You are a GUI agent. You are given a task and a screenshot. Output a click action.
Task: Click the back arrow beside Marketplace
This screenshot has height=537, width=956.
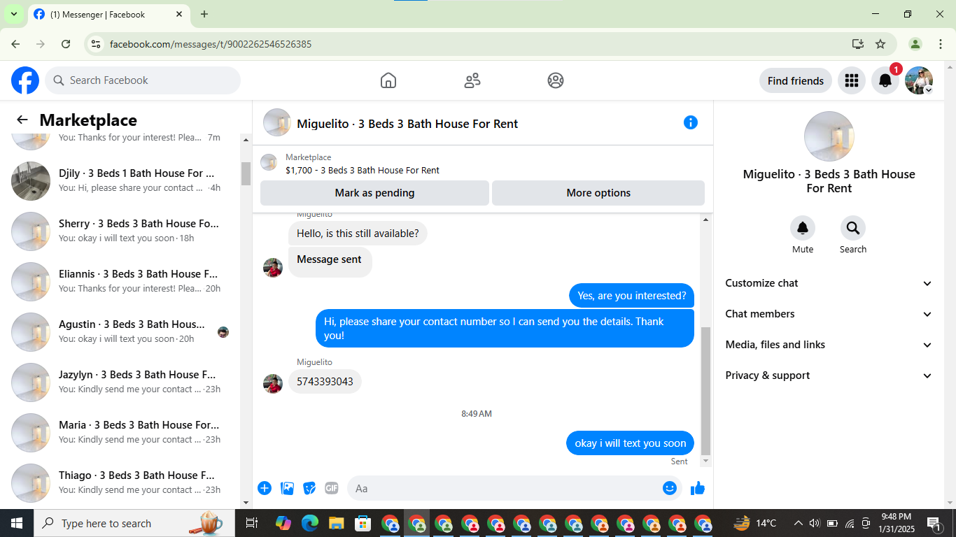[22, 120]
